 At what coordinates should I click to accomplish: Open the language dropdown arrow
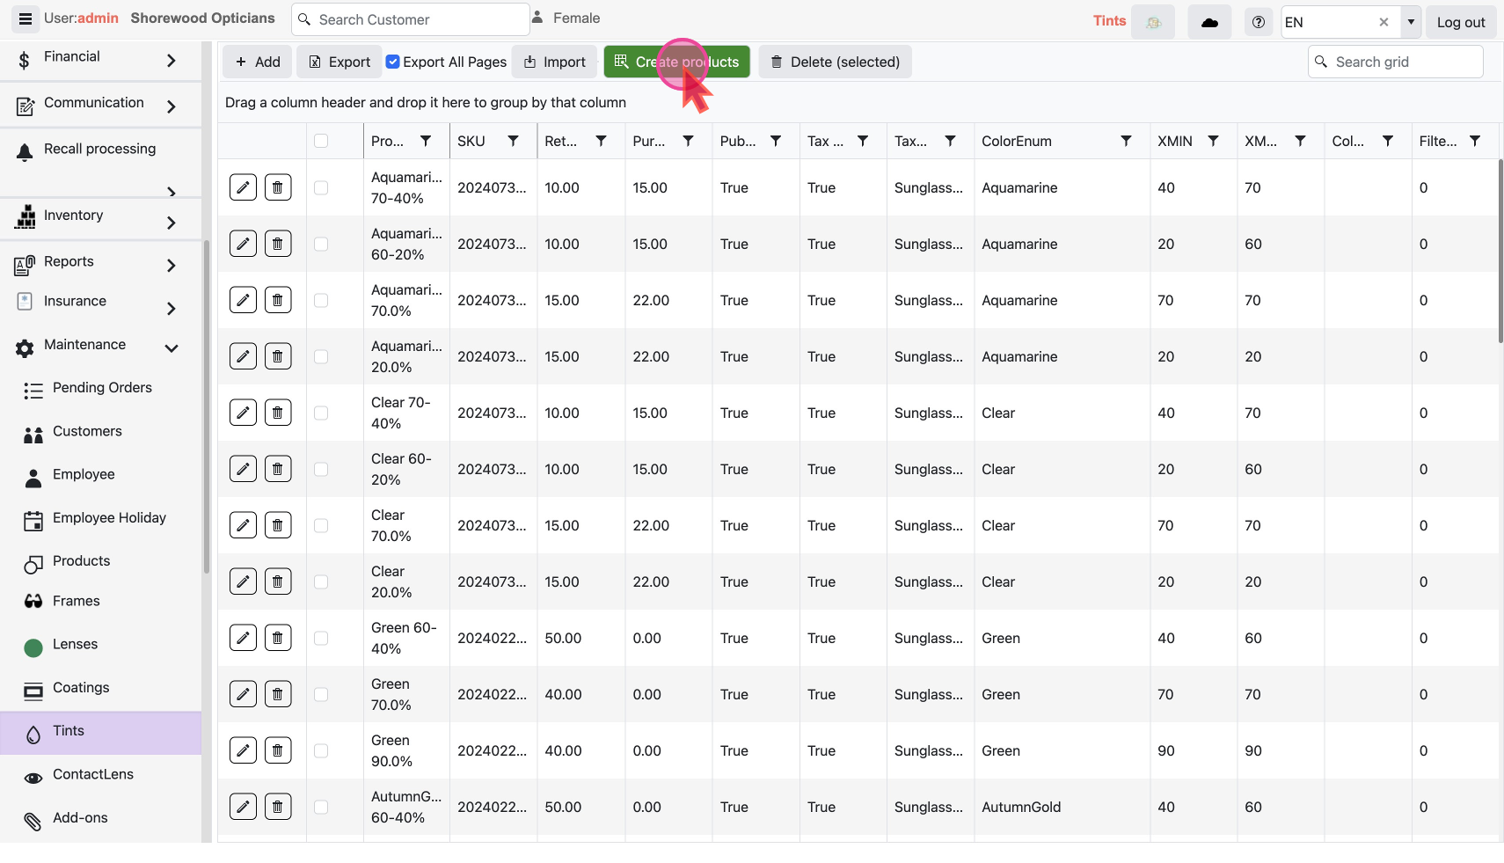1411,22
